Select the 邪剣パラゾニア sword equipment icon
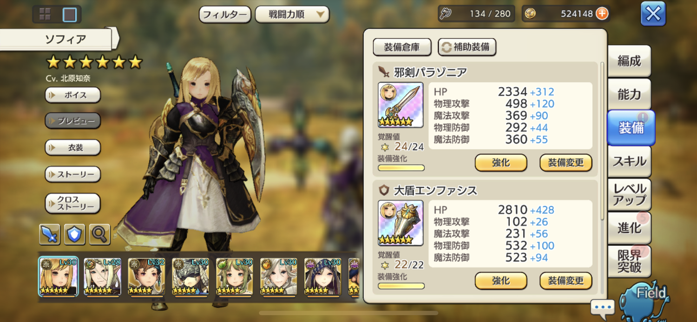Screen dimensions: 697x322 401,105
